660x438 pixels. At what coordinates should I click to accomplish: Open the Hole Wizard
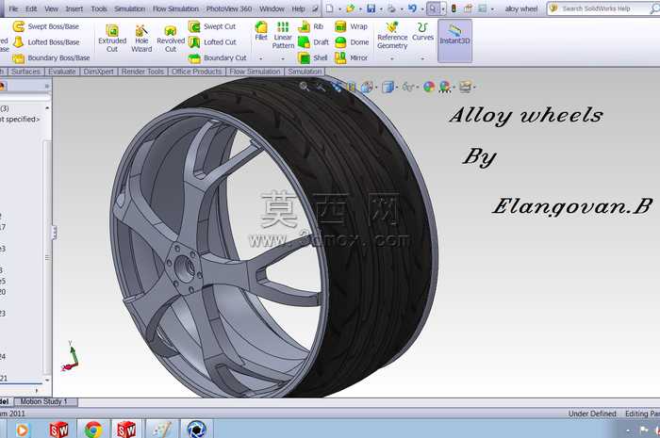pyautogui.click(x=141, y=39)
